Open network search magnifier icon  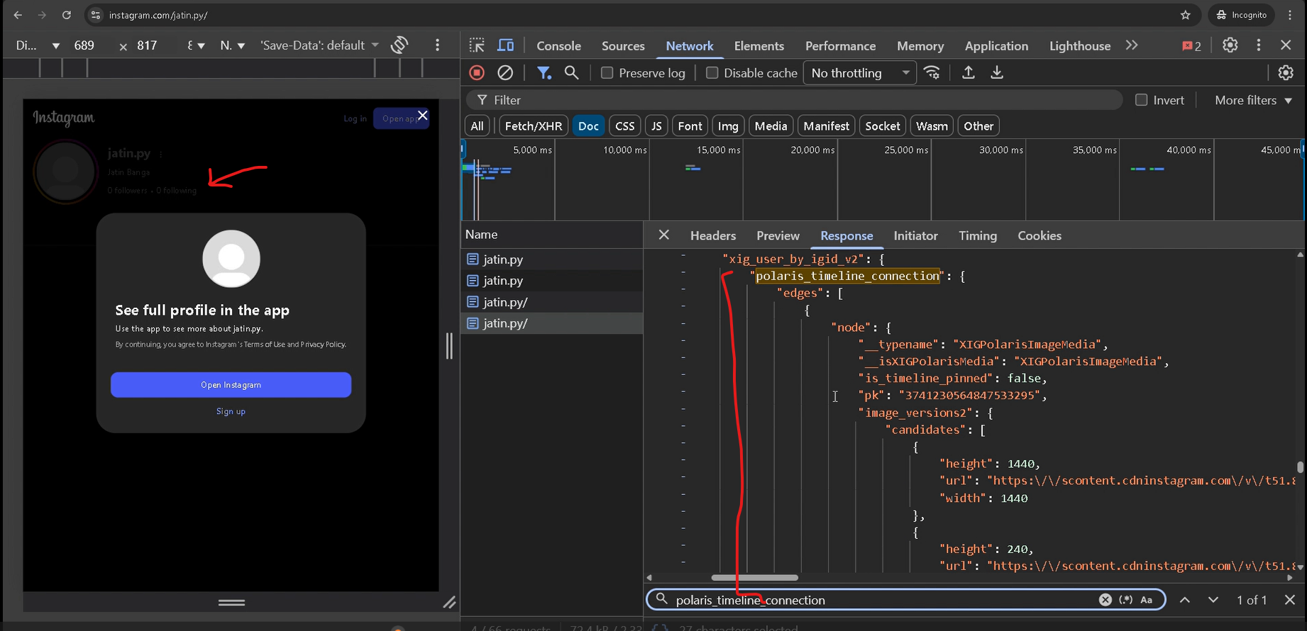571,73
